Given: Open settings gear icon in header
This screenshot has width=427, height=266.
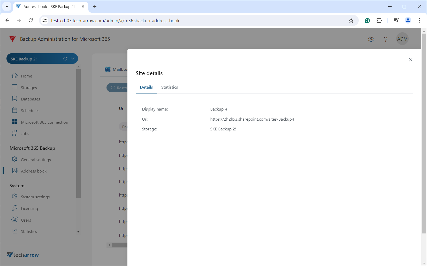Looking at the screenshot, I should [x=371, y=39].
